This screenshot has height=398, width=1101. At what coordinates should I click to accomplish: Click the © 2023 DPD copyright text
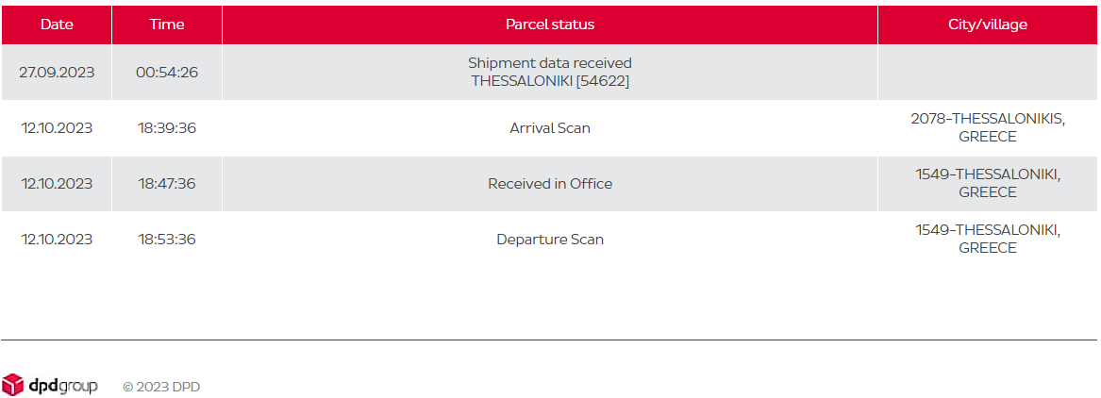point(161,387)
